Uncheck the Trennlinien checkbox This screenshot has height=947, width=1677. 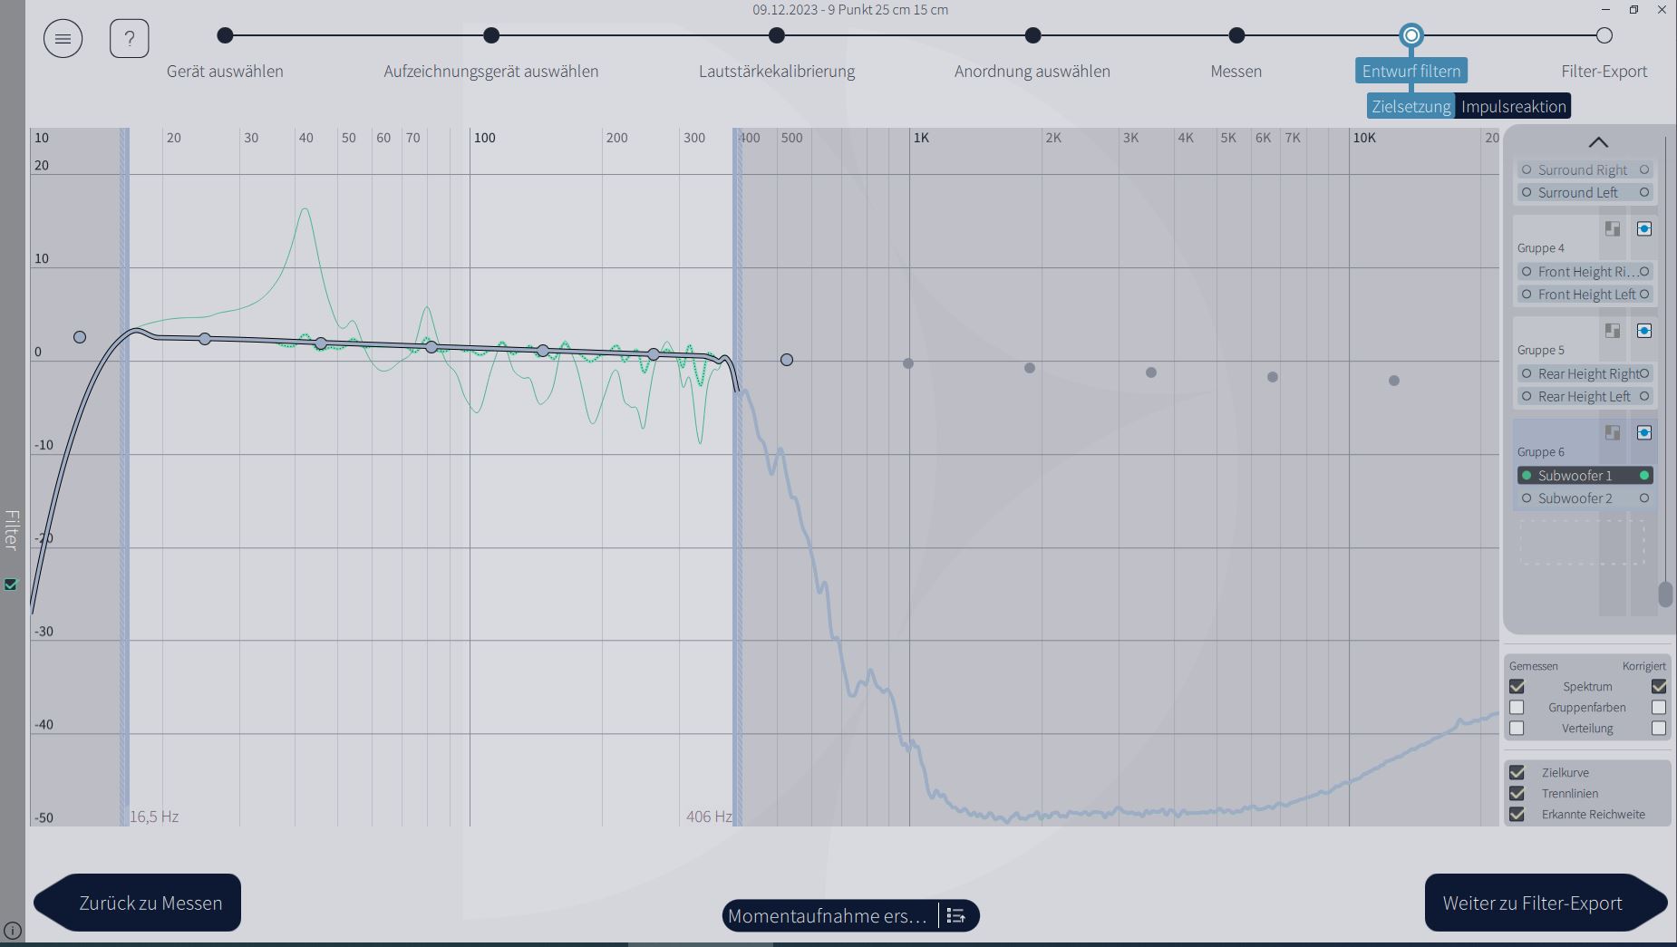coord(1517,793)
